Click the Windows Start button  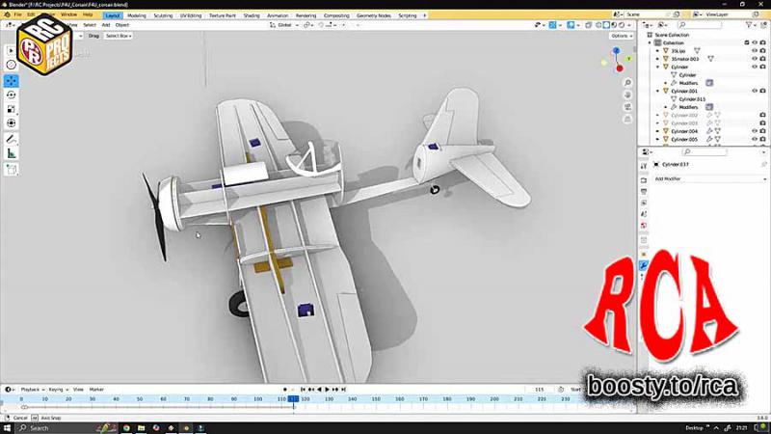[x=7, y=428]
